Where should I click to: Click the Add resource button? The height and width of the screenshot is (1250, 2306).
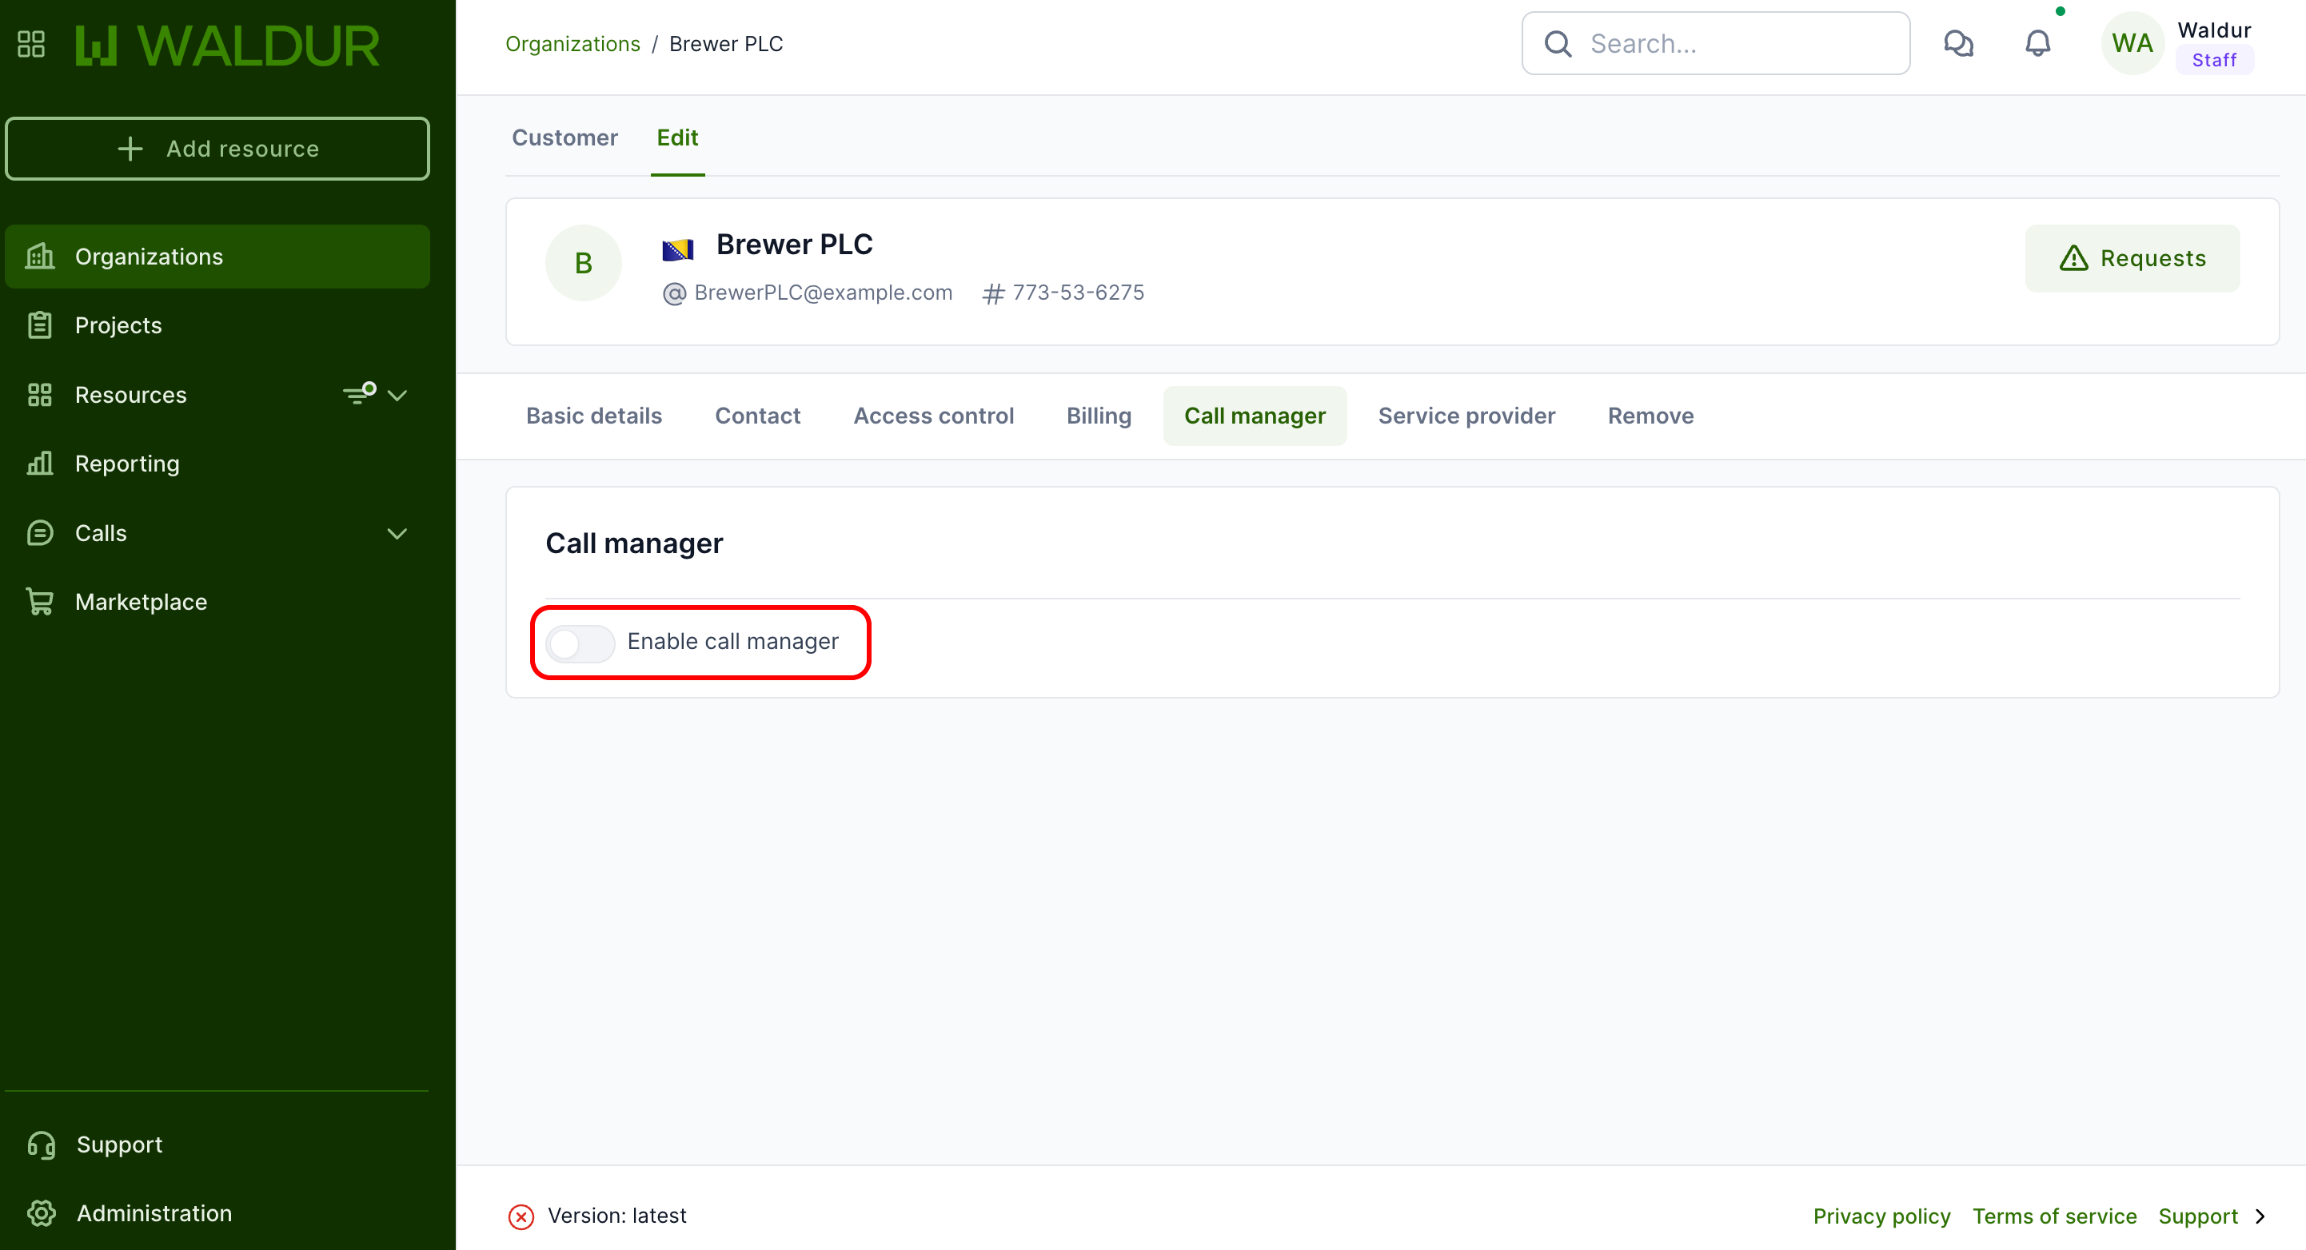pyautogui.click(x=217, y=149)
